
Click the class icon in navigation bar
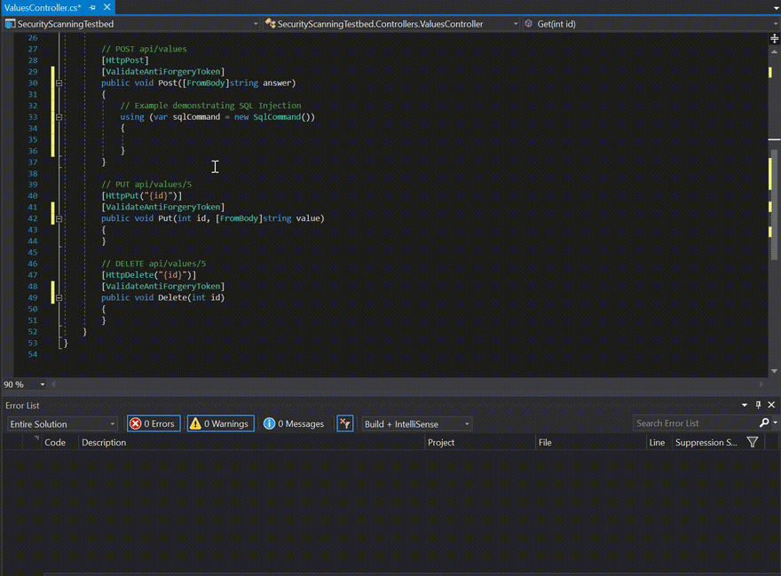[271, 23]
